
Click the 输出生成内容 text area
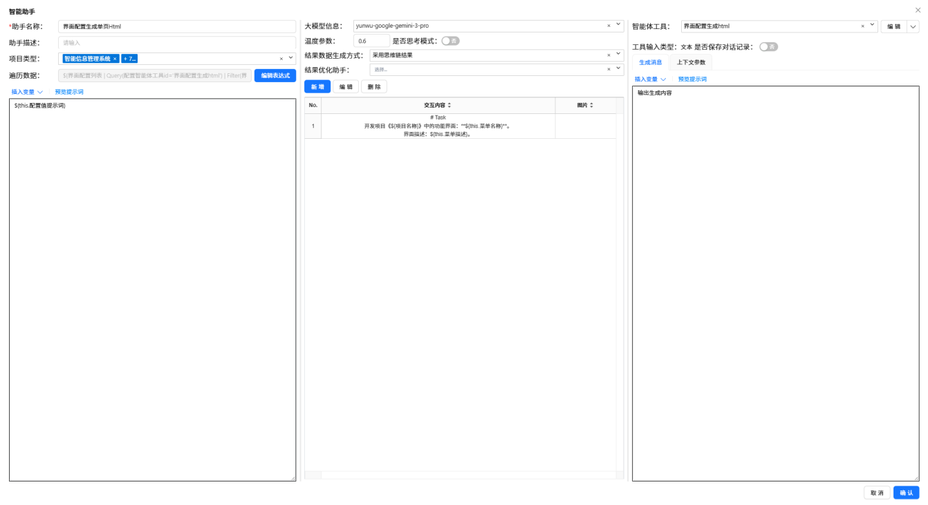(x=775, y=283)
